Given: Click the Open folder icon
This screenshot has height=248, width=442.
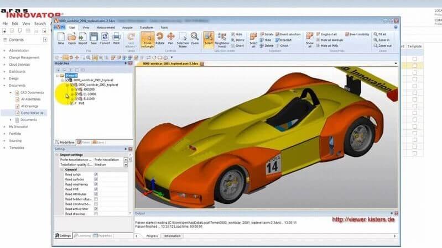Looking at the screenshot, I should (x=71, y=39).
